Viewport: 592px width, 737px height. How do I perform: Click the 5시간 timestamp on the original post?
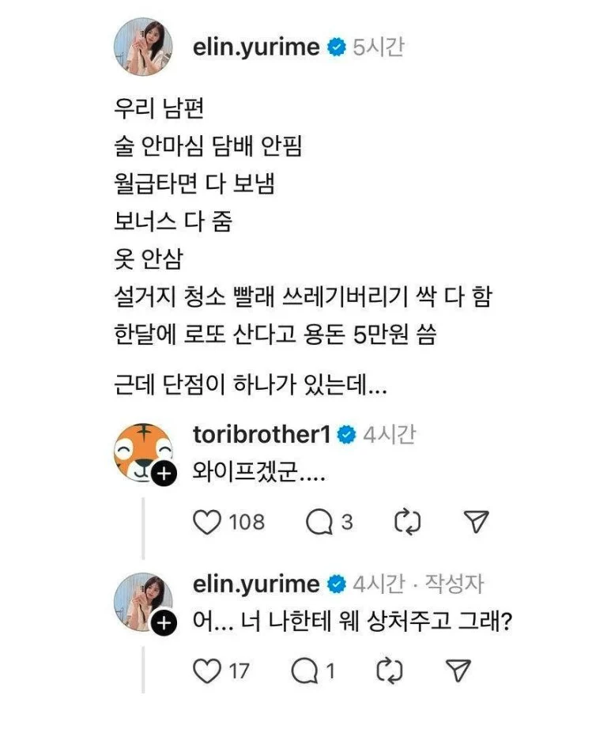pos(378,47)
